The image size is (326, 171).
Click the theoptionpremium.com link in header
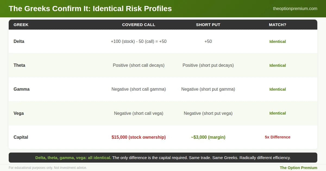(x=295, y=8)
